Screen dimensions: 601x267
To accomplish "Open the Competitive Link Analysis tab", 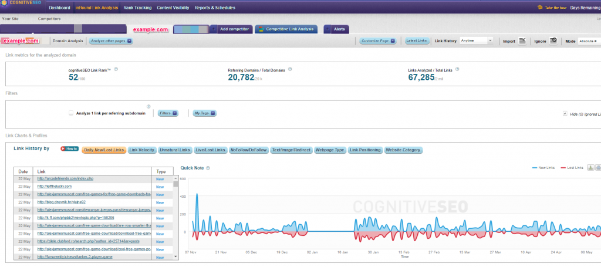I will pyautogui.click(x=286, y=29).
